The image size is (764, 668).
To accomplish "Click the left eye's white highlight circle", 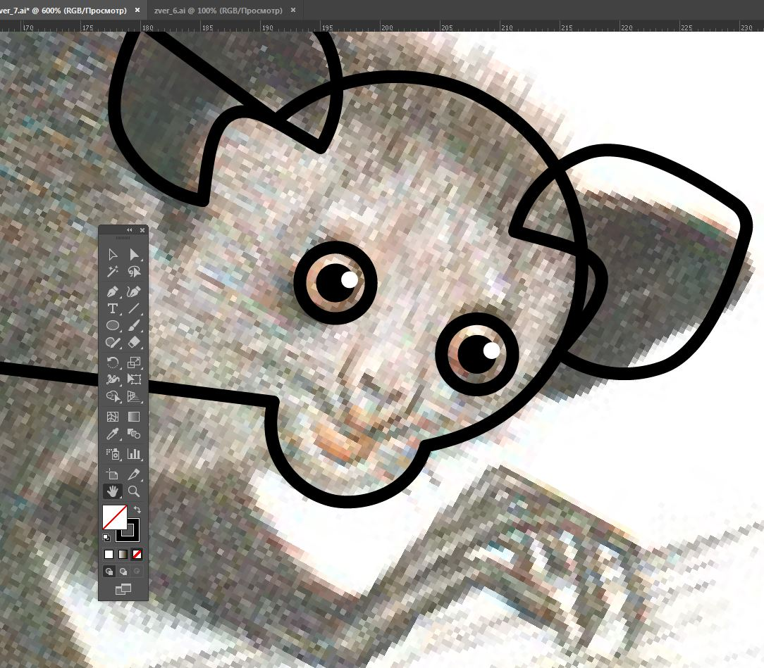I will point(350,279).
